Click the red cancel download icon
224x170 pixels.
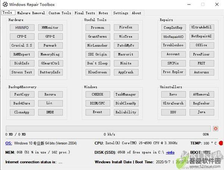[215, 128]
